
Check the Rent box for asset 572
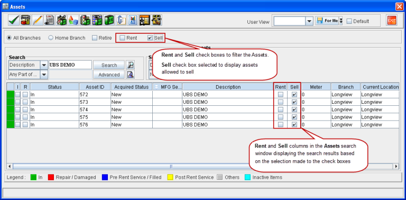[280, 95]
